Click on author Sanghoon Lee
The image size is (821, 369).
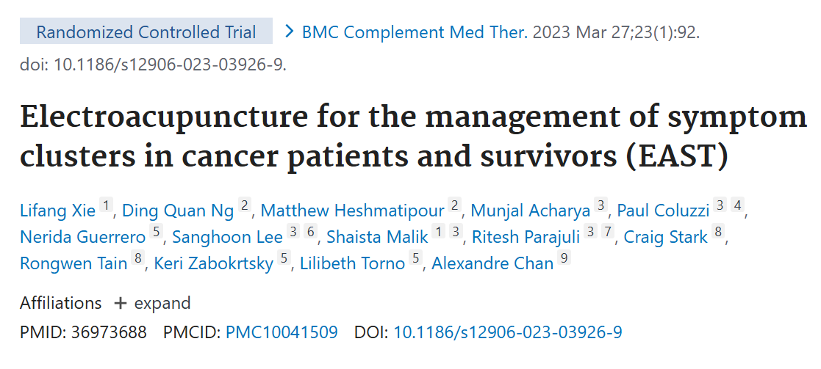click(227, 237)
